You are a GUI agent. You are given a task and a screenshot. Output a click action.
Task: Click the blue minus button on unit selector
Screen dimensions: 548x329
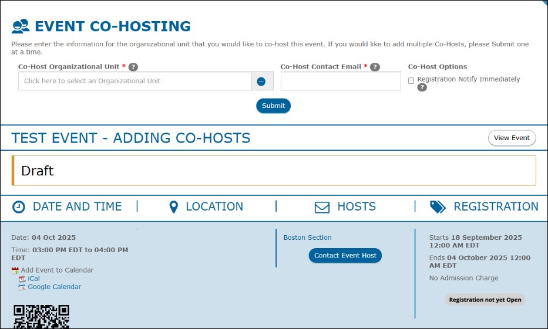coord(261,82)
